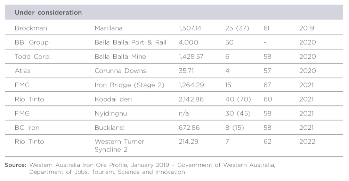
Task: Select the 4,000 value cell
Action: (x=188, y=42)
